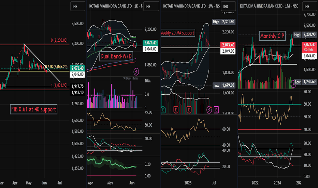Click the 'Jul' date on the leftmost time axis
The width and height of the screenshot is (318, 188).
pos(59,183)
